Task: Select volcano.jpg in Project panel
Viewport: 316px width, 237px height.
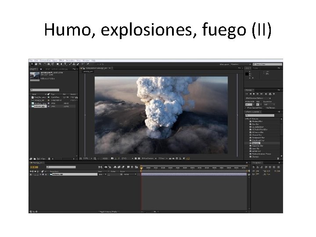Action: pyautogui.click(x=39, y=106)
